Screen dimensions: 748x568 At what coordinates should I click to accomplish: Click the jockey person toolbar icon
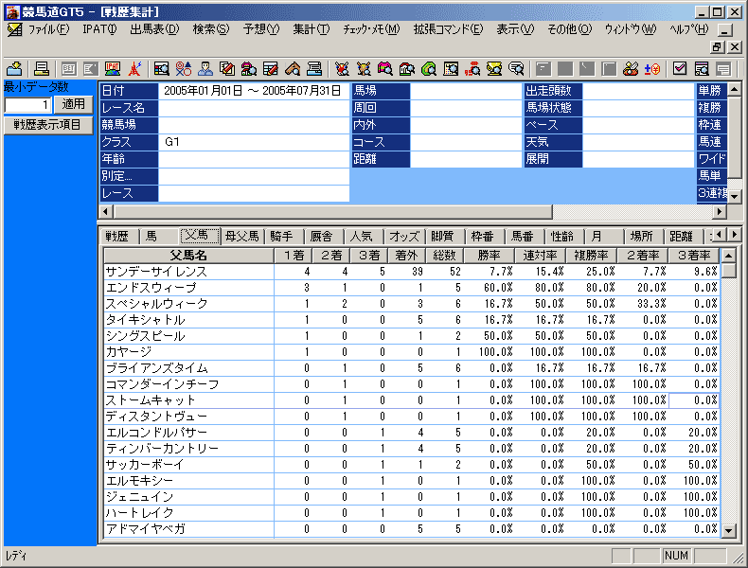pyautogui.click(x=205, y=68)
